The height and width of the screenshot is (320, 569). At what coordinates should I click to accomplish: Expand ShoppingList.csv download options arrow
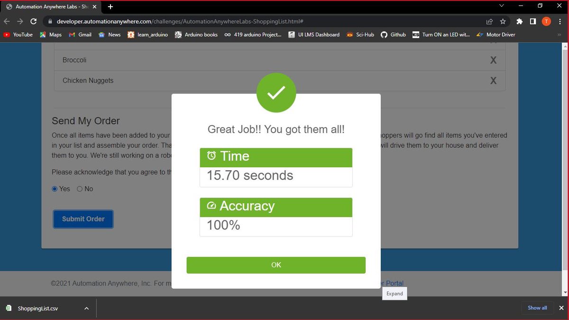(86, 308)
